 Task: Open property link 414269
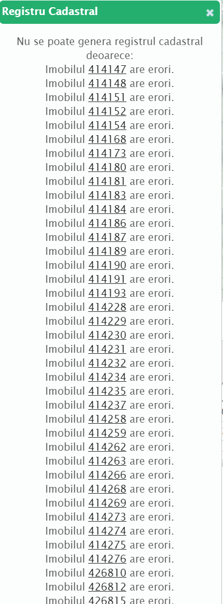(x=107, y=502)
